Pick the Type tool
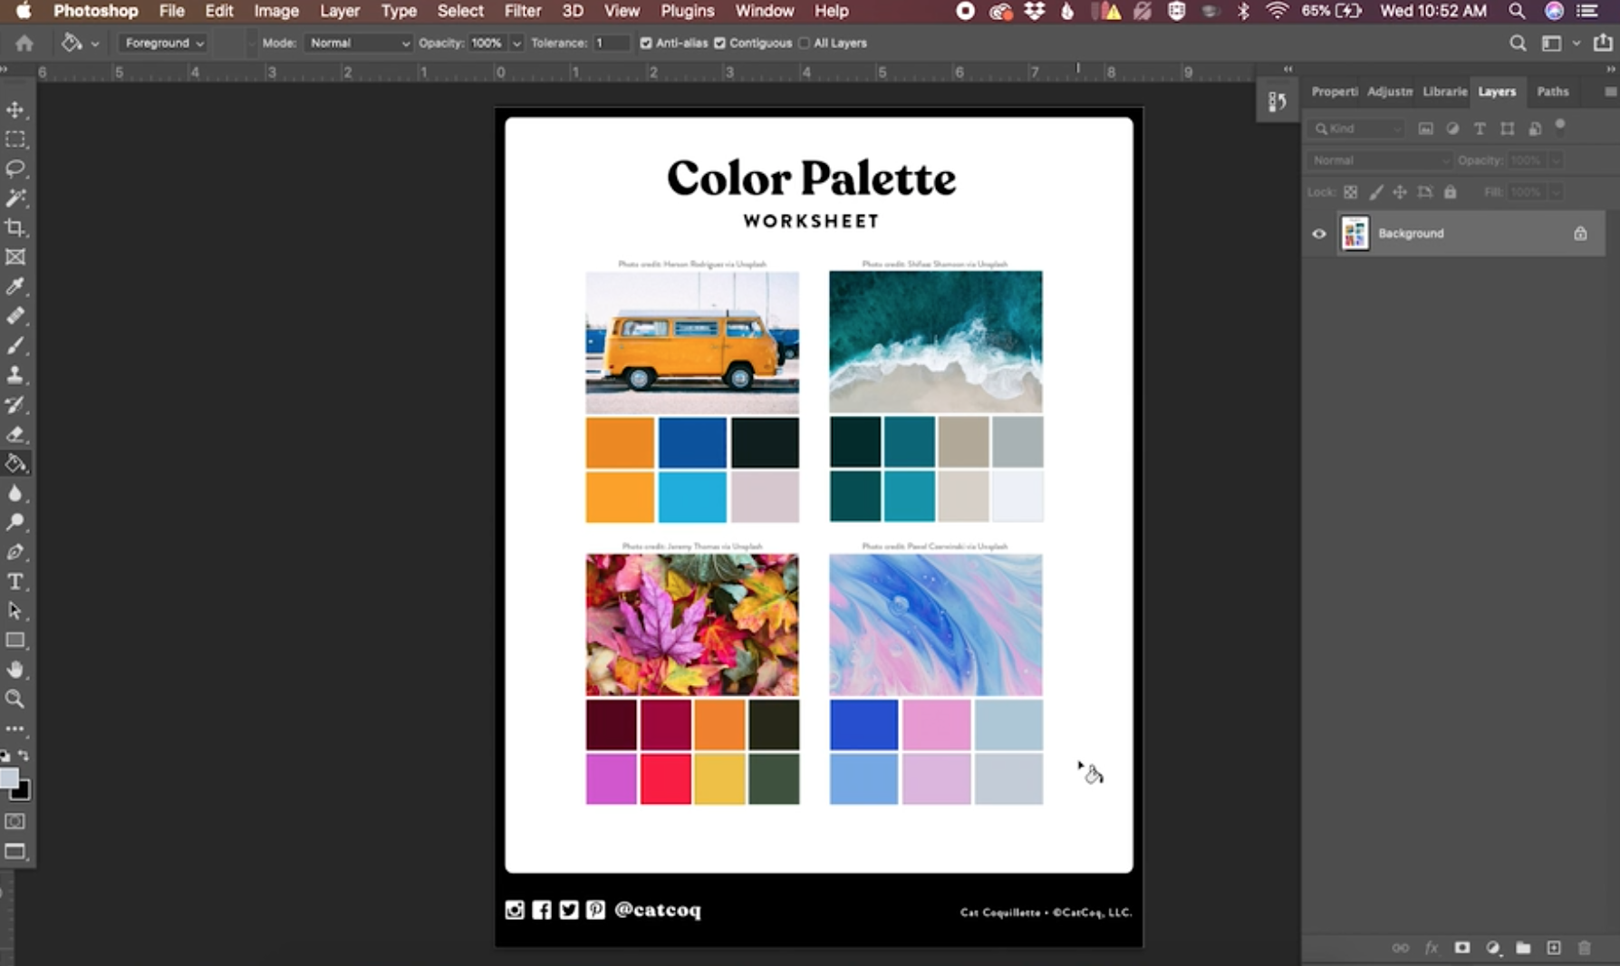 pyautogui.click(x=15, y=582)
